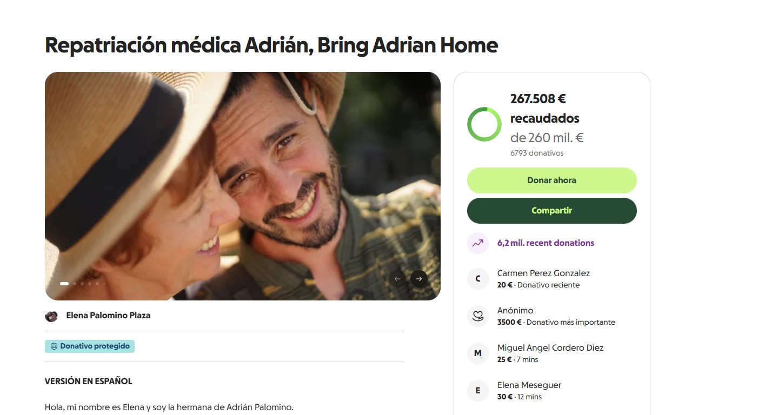This screenshot has height=415, width=758.
Task: Click the 6793 donativos count text
Action: 537,153
